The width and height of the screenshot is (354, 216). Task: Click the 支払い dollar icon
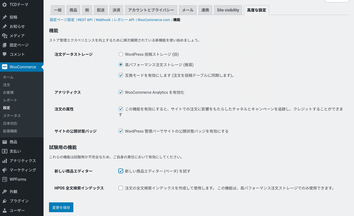pos(4,151)
